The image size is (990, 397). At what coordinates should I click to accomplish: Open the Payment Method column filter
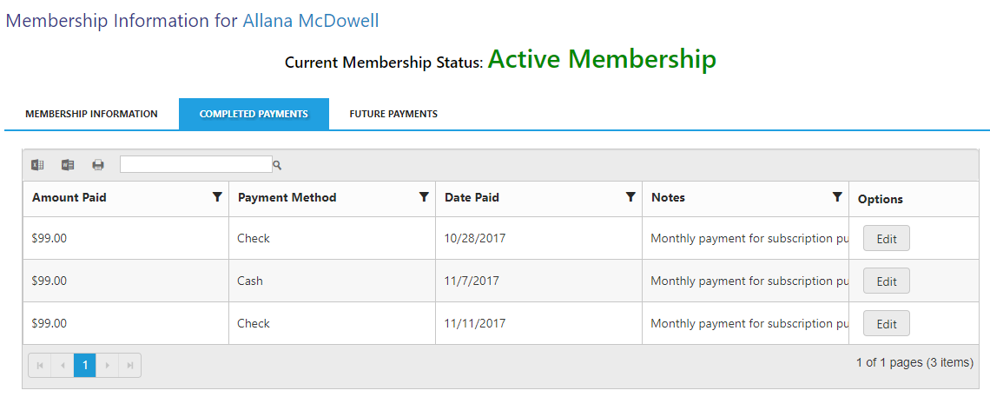[424, 198]
